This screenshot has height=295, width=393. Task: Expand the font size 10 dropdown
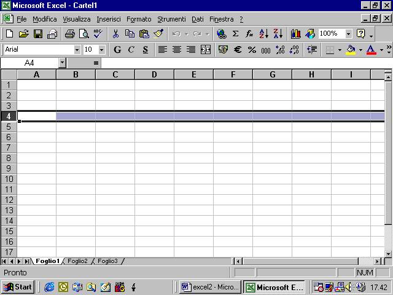101,50
